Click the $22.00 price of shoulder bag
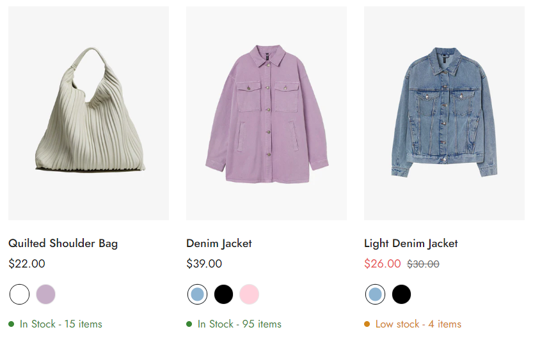 26,264
